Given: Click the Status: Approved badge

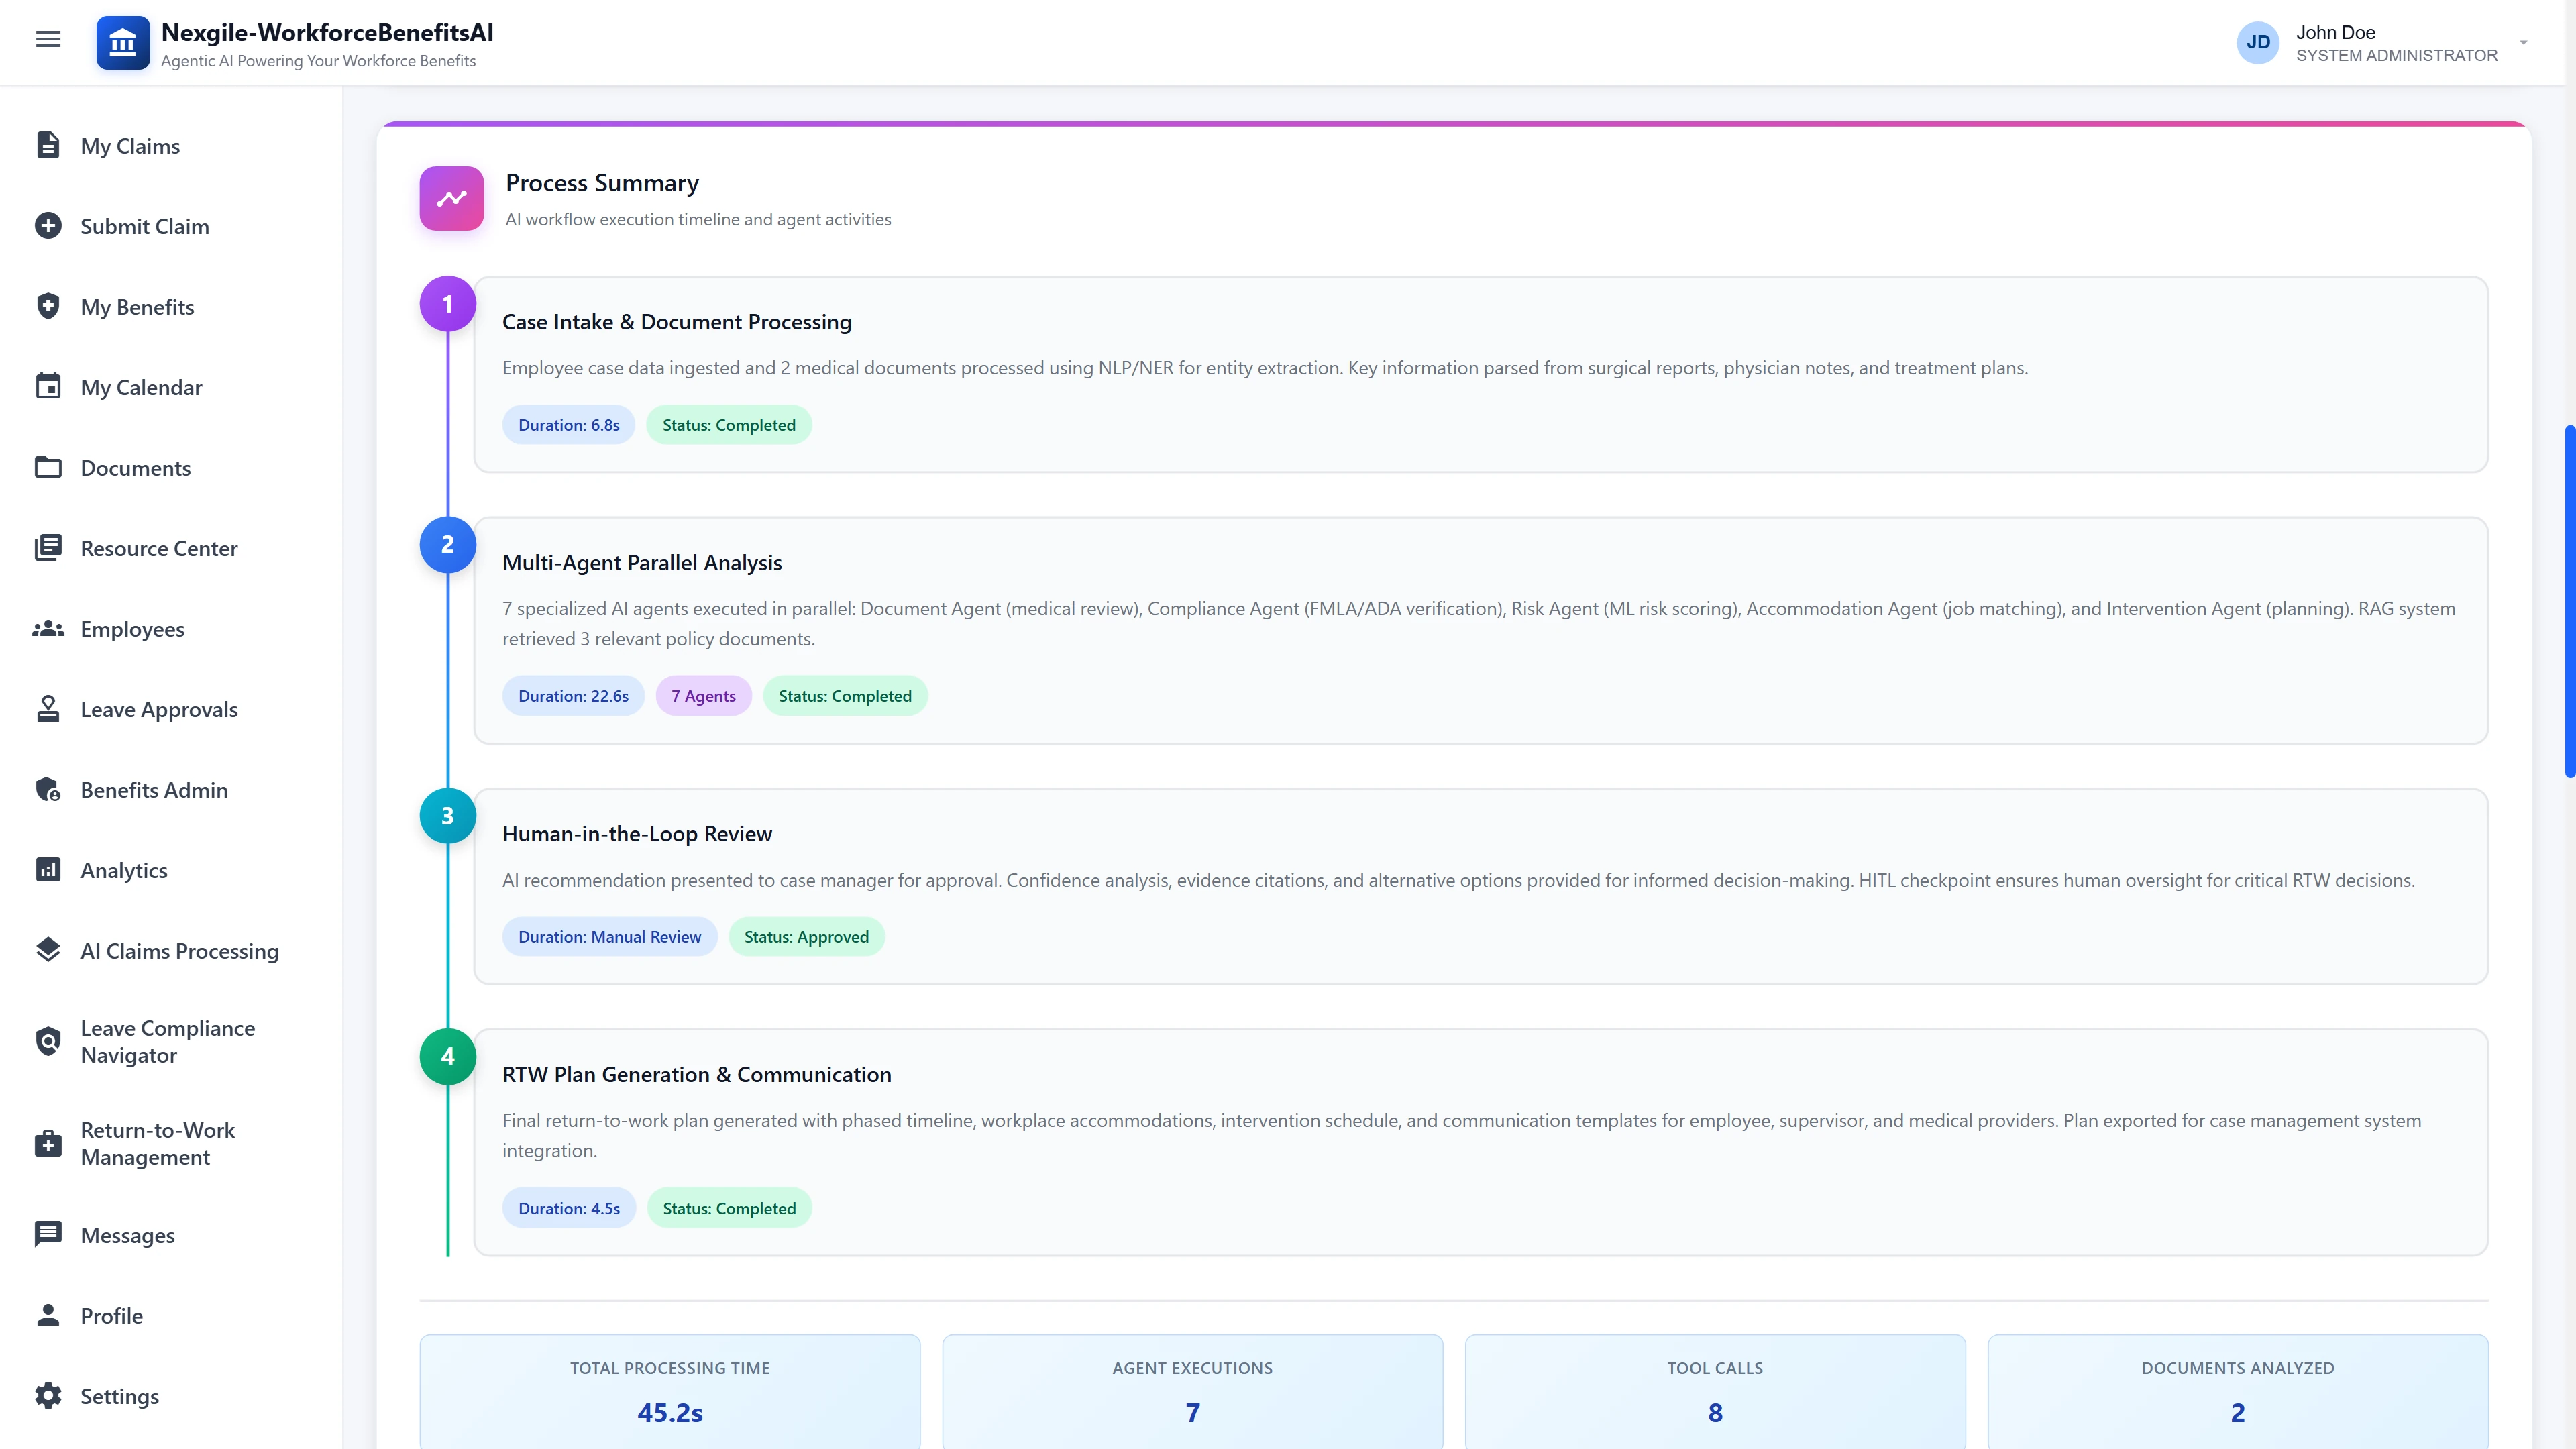Looking at the screenshot, I should [x=806, y=936].
